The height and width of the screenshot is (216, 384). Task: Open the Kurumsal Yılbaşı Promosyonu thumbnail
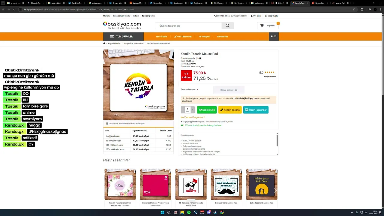pyautogui.click(x=155, y=184)
